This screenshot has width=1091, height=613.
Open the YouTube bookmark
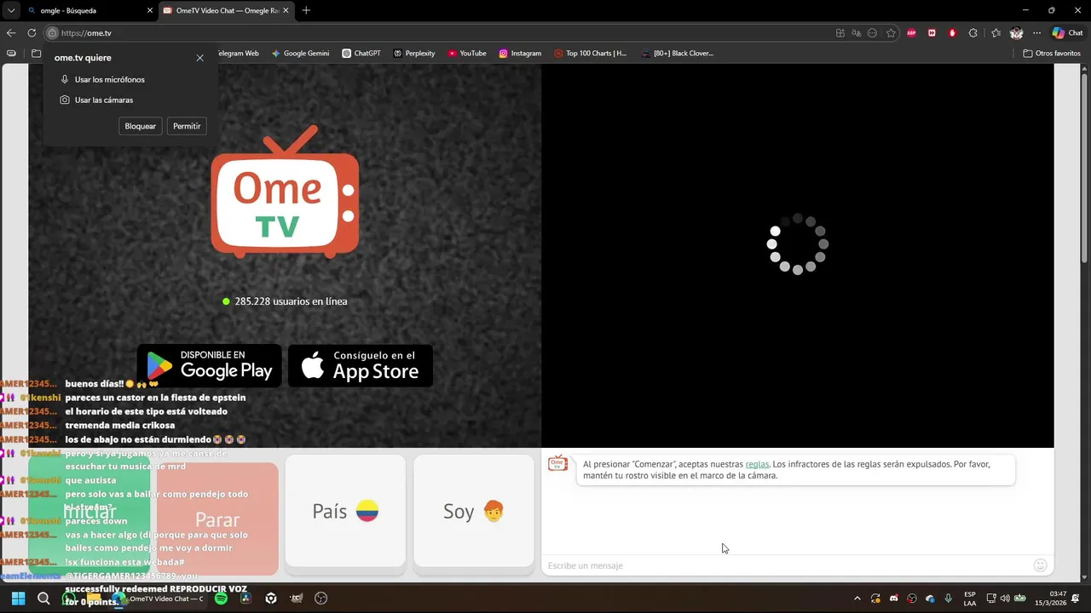[x=467, y=53]
